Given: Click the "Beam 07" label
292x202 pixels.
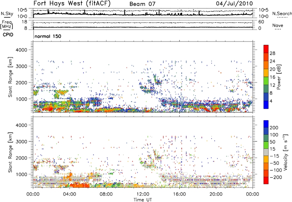Looking at the screenshot, I should click(x=142, y=4).
